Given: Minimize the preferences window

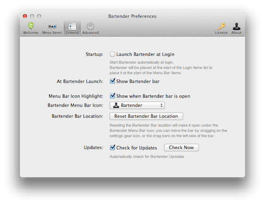Looking at the screenshot, I should (x=32, y=16).
